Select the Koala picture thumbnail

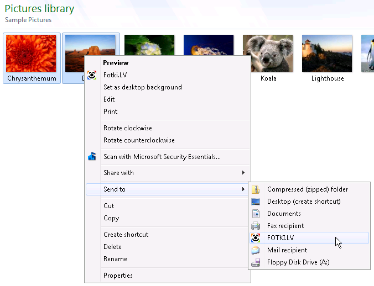[x=268, y=54]
